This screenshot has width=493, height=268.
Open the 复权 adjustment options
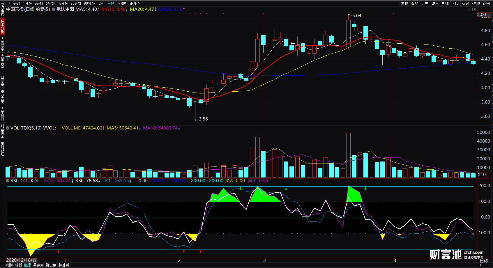404,3
